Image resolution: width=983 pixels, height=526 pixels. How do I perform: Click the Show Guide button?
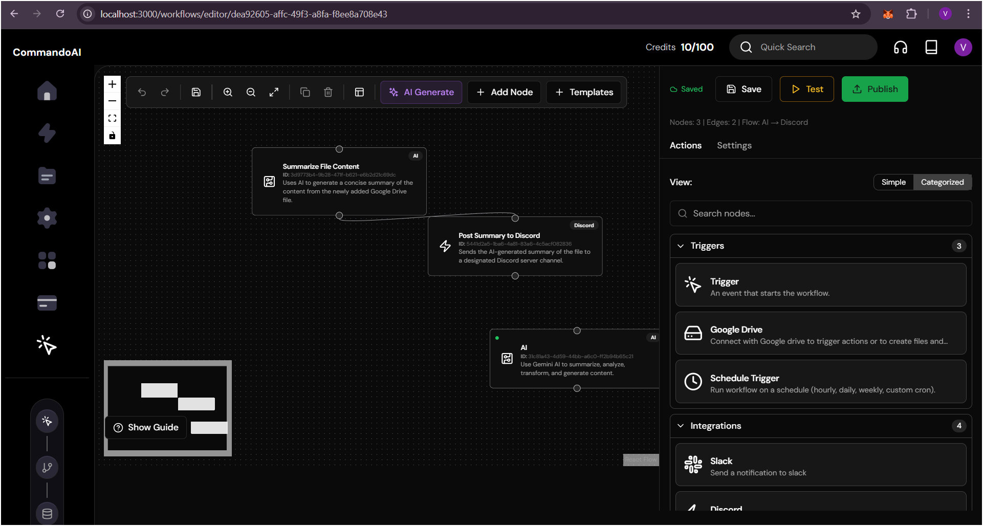pyautogui.click(x=146, y=427)
